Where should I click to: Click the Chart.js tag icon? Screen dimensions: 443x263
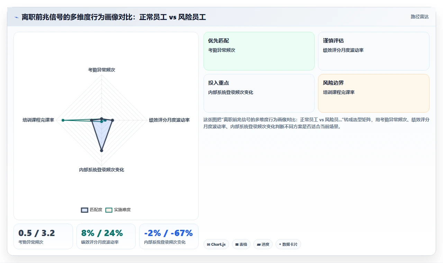click(209, 244)
